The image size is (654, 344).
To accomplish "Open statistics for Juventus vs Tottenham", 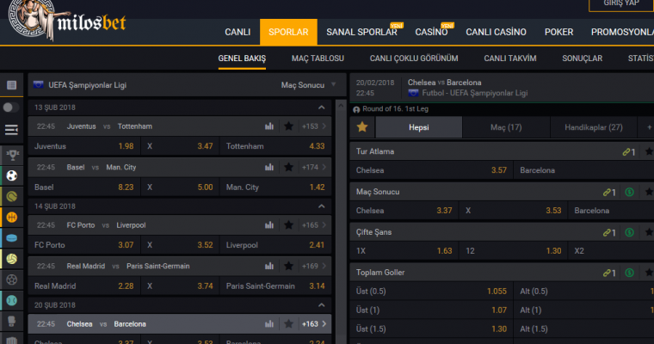I will 269,126.
